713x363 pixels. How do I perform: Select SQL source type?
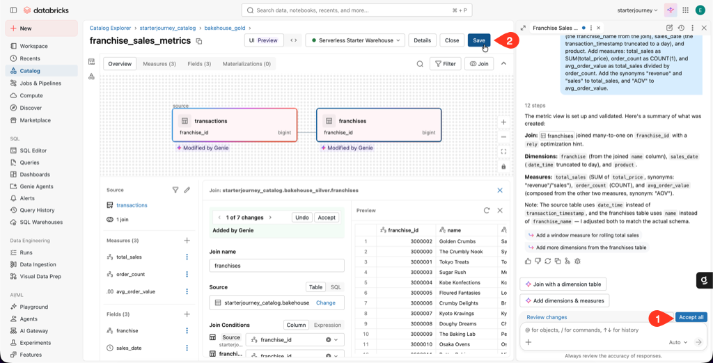336,287
